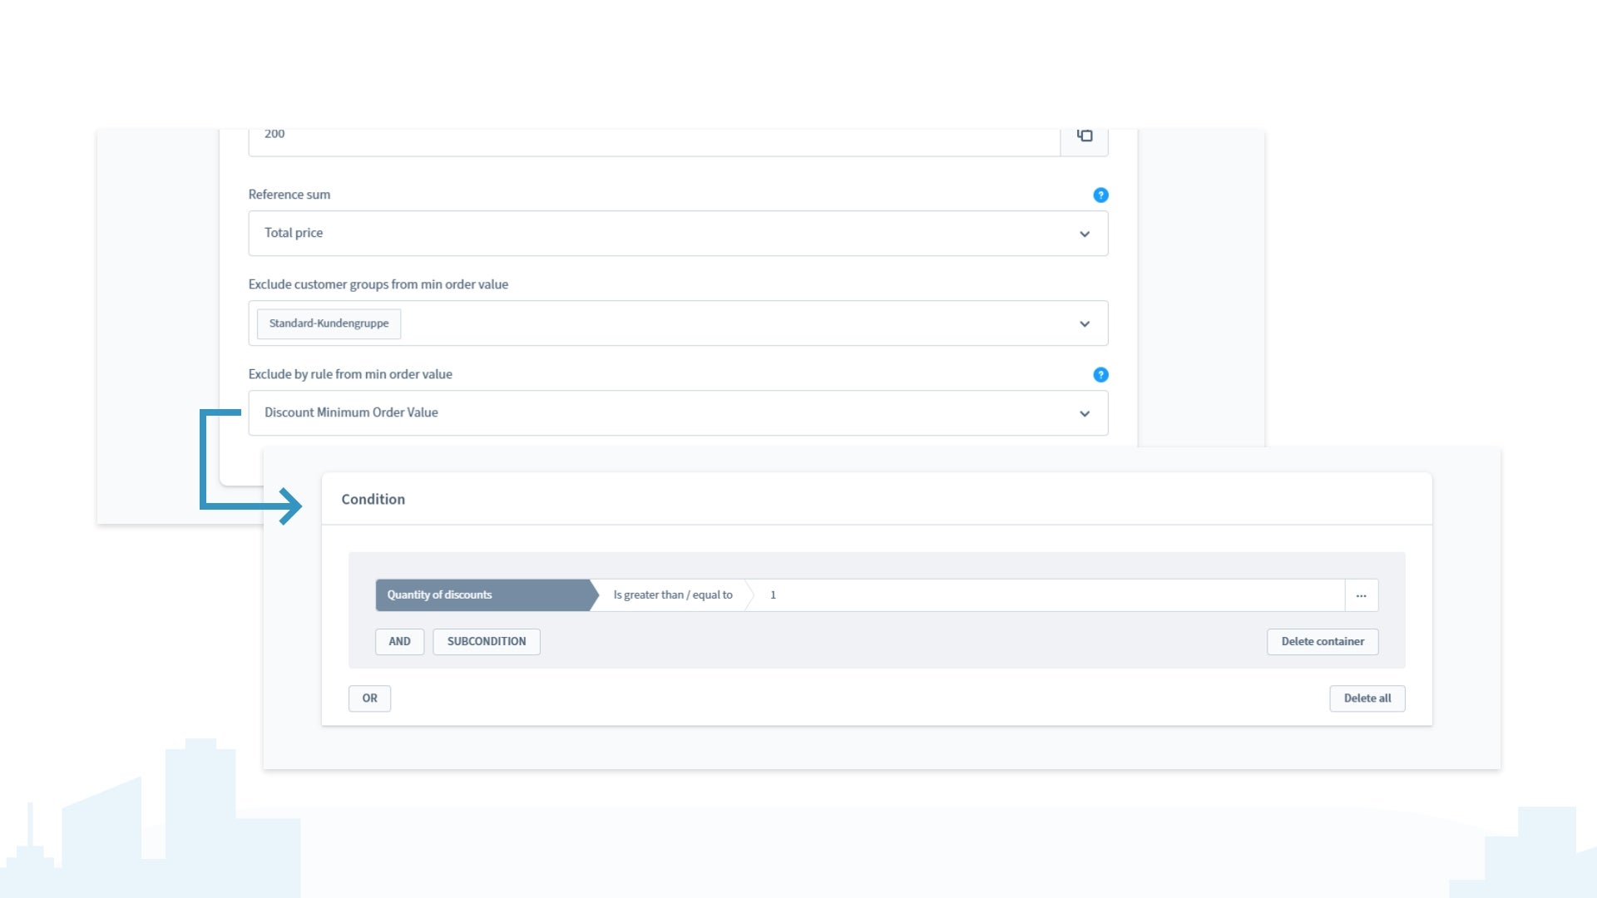Click the Delete all button
This screenshot has height=898, width=1597.
pyautogui.click(x=1367, y=698)
